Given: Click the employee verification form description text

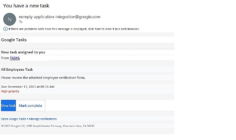Looking at the screenshot, I should click(43, 78).
